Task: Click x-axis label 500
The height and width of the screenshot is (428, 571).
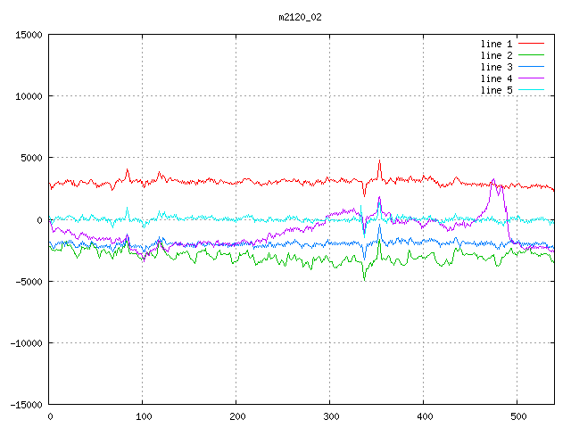Action: point(518,416)
